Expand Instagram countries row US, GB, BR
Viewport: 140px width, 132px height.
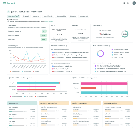coord(60,69)
